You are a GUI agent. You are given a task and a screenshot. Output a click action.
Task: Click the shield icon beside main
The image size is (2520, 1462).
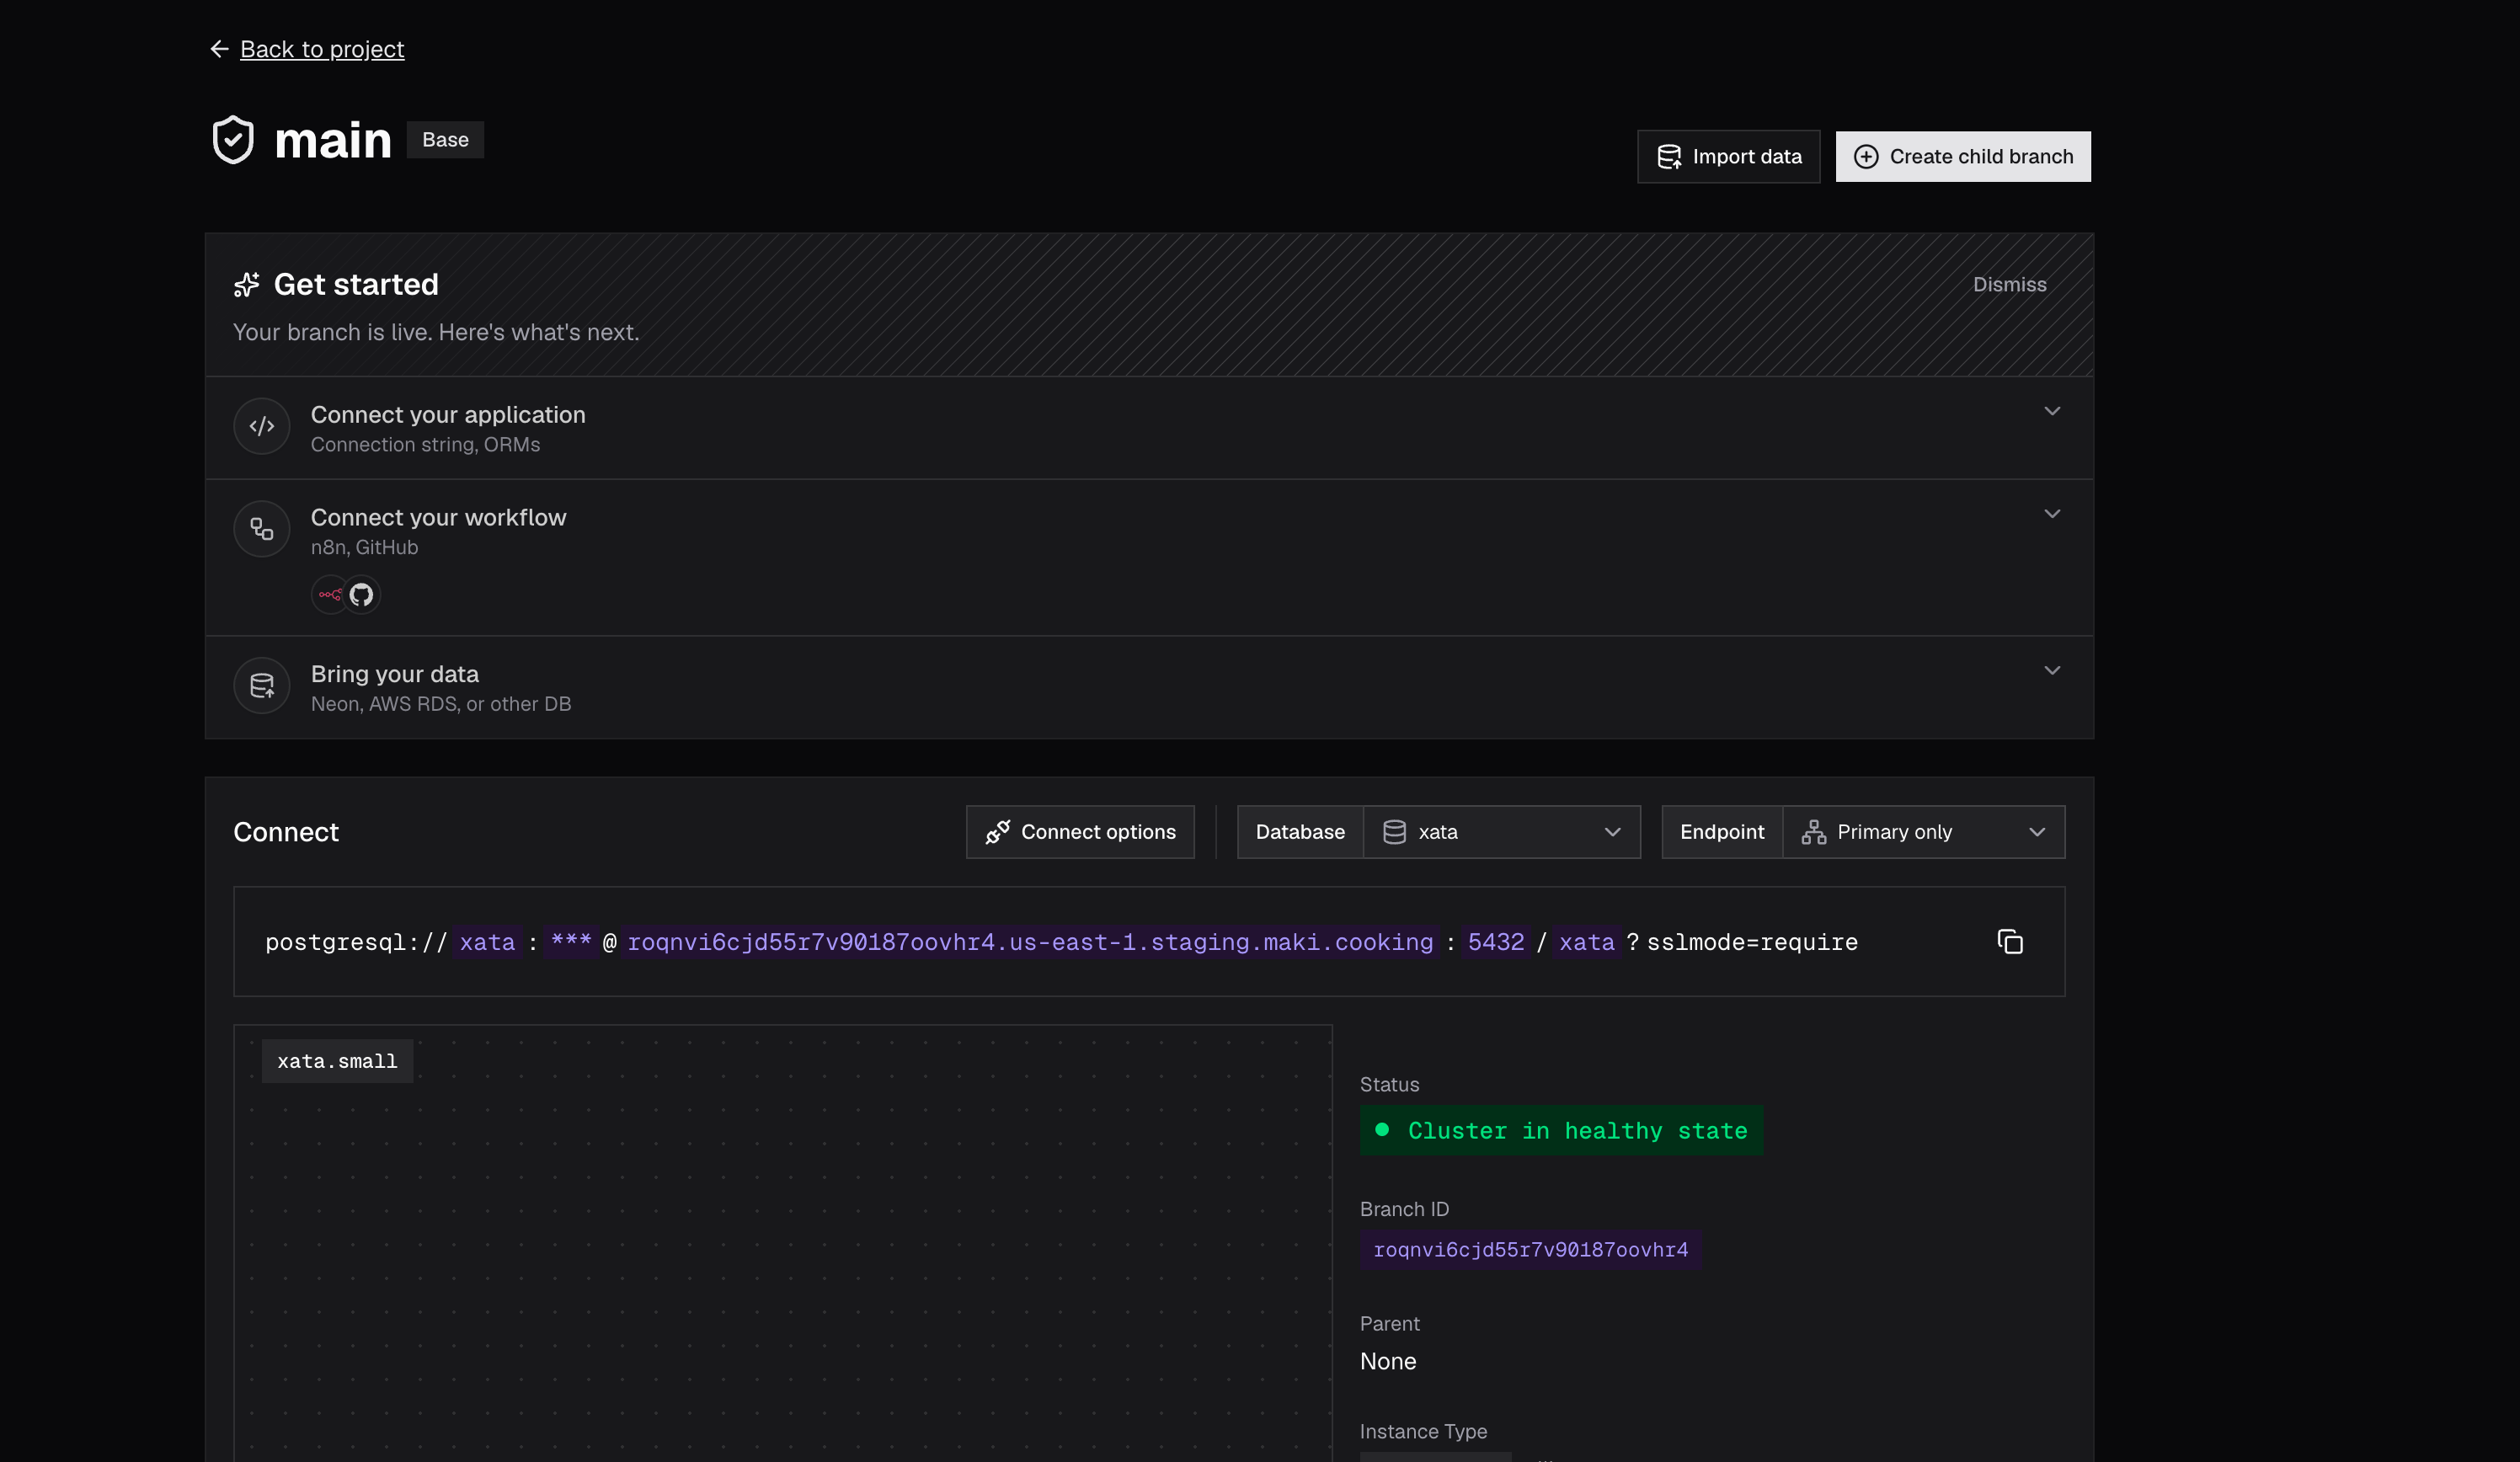coord(233,139)
